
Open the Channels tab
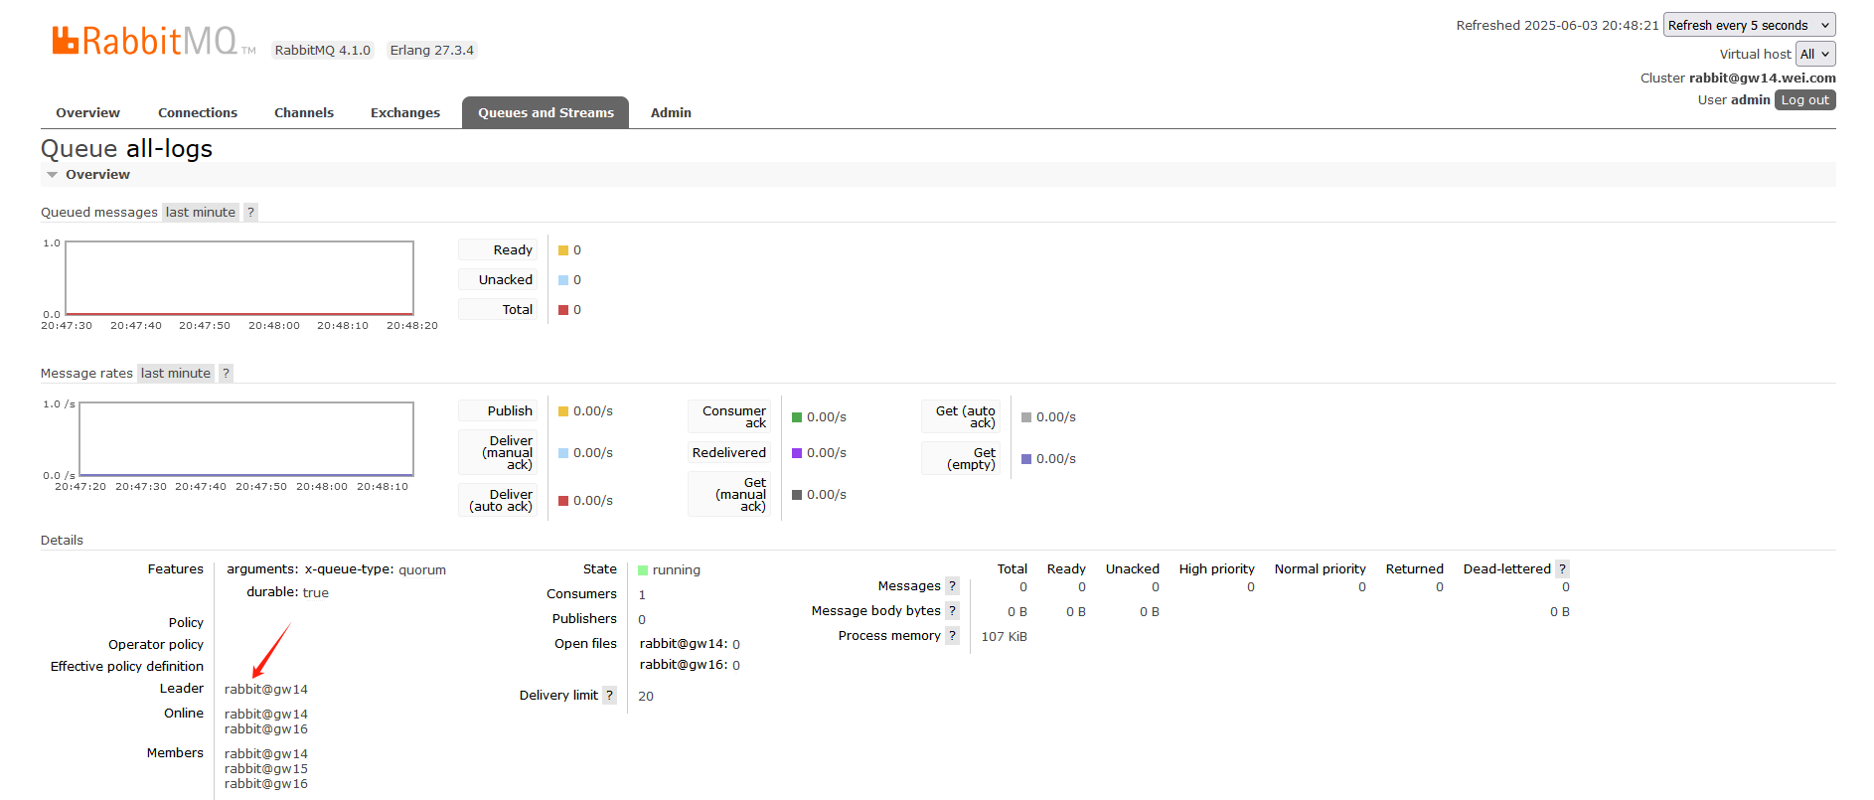pos(304,112)
